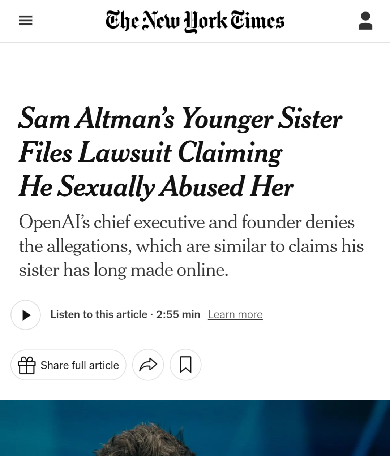Viewport: 390px width, 456px height.
Task: Bookmark this article for later
Action: 185,365
